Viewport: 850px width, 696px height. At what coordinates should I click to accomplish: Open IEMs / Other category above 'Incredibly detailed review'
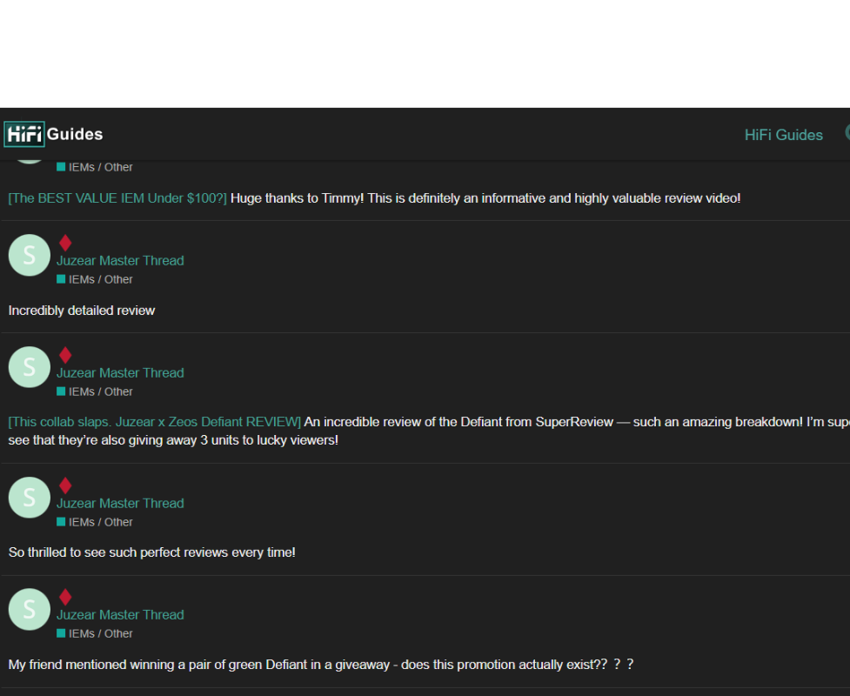[95, 279]
